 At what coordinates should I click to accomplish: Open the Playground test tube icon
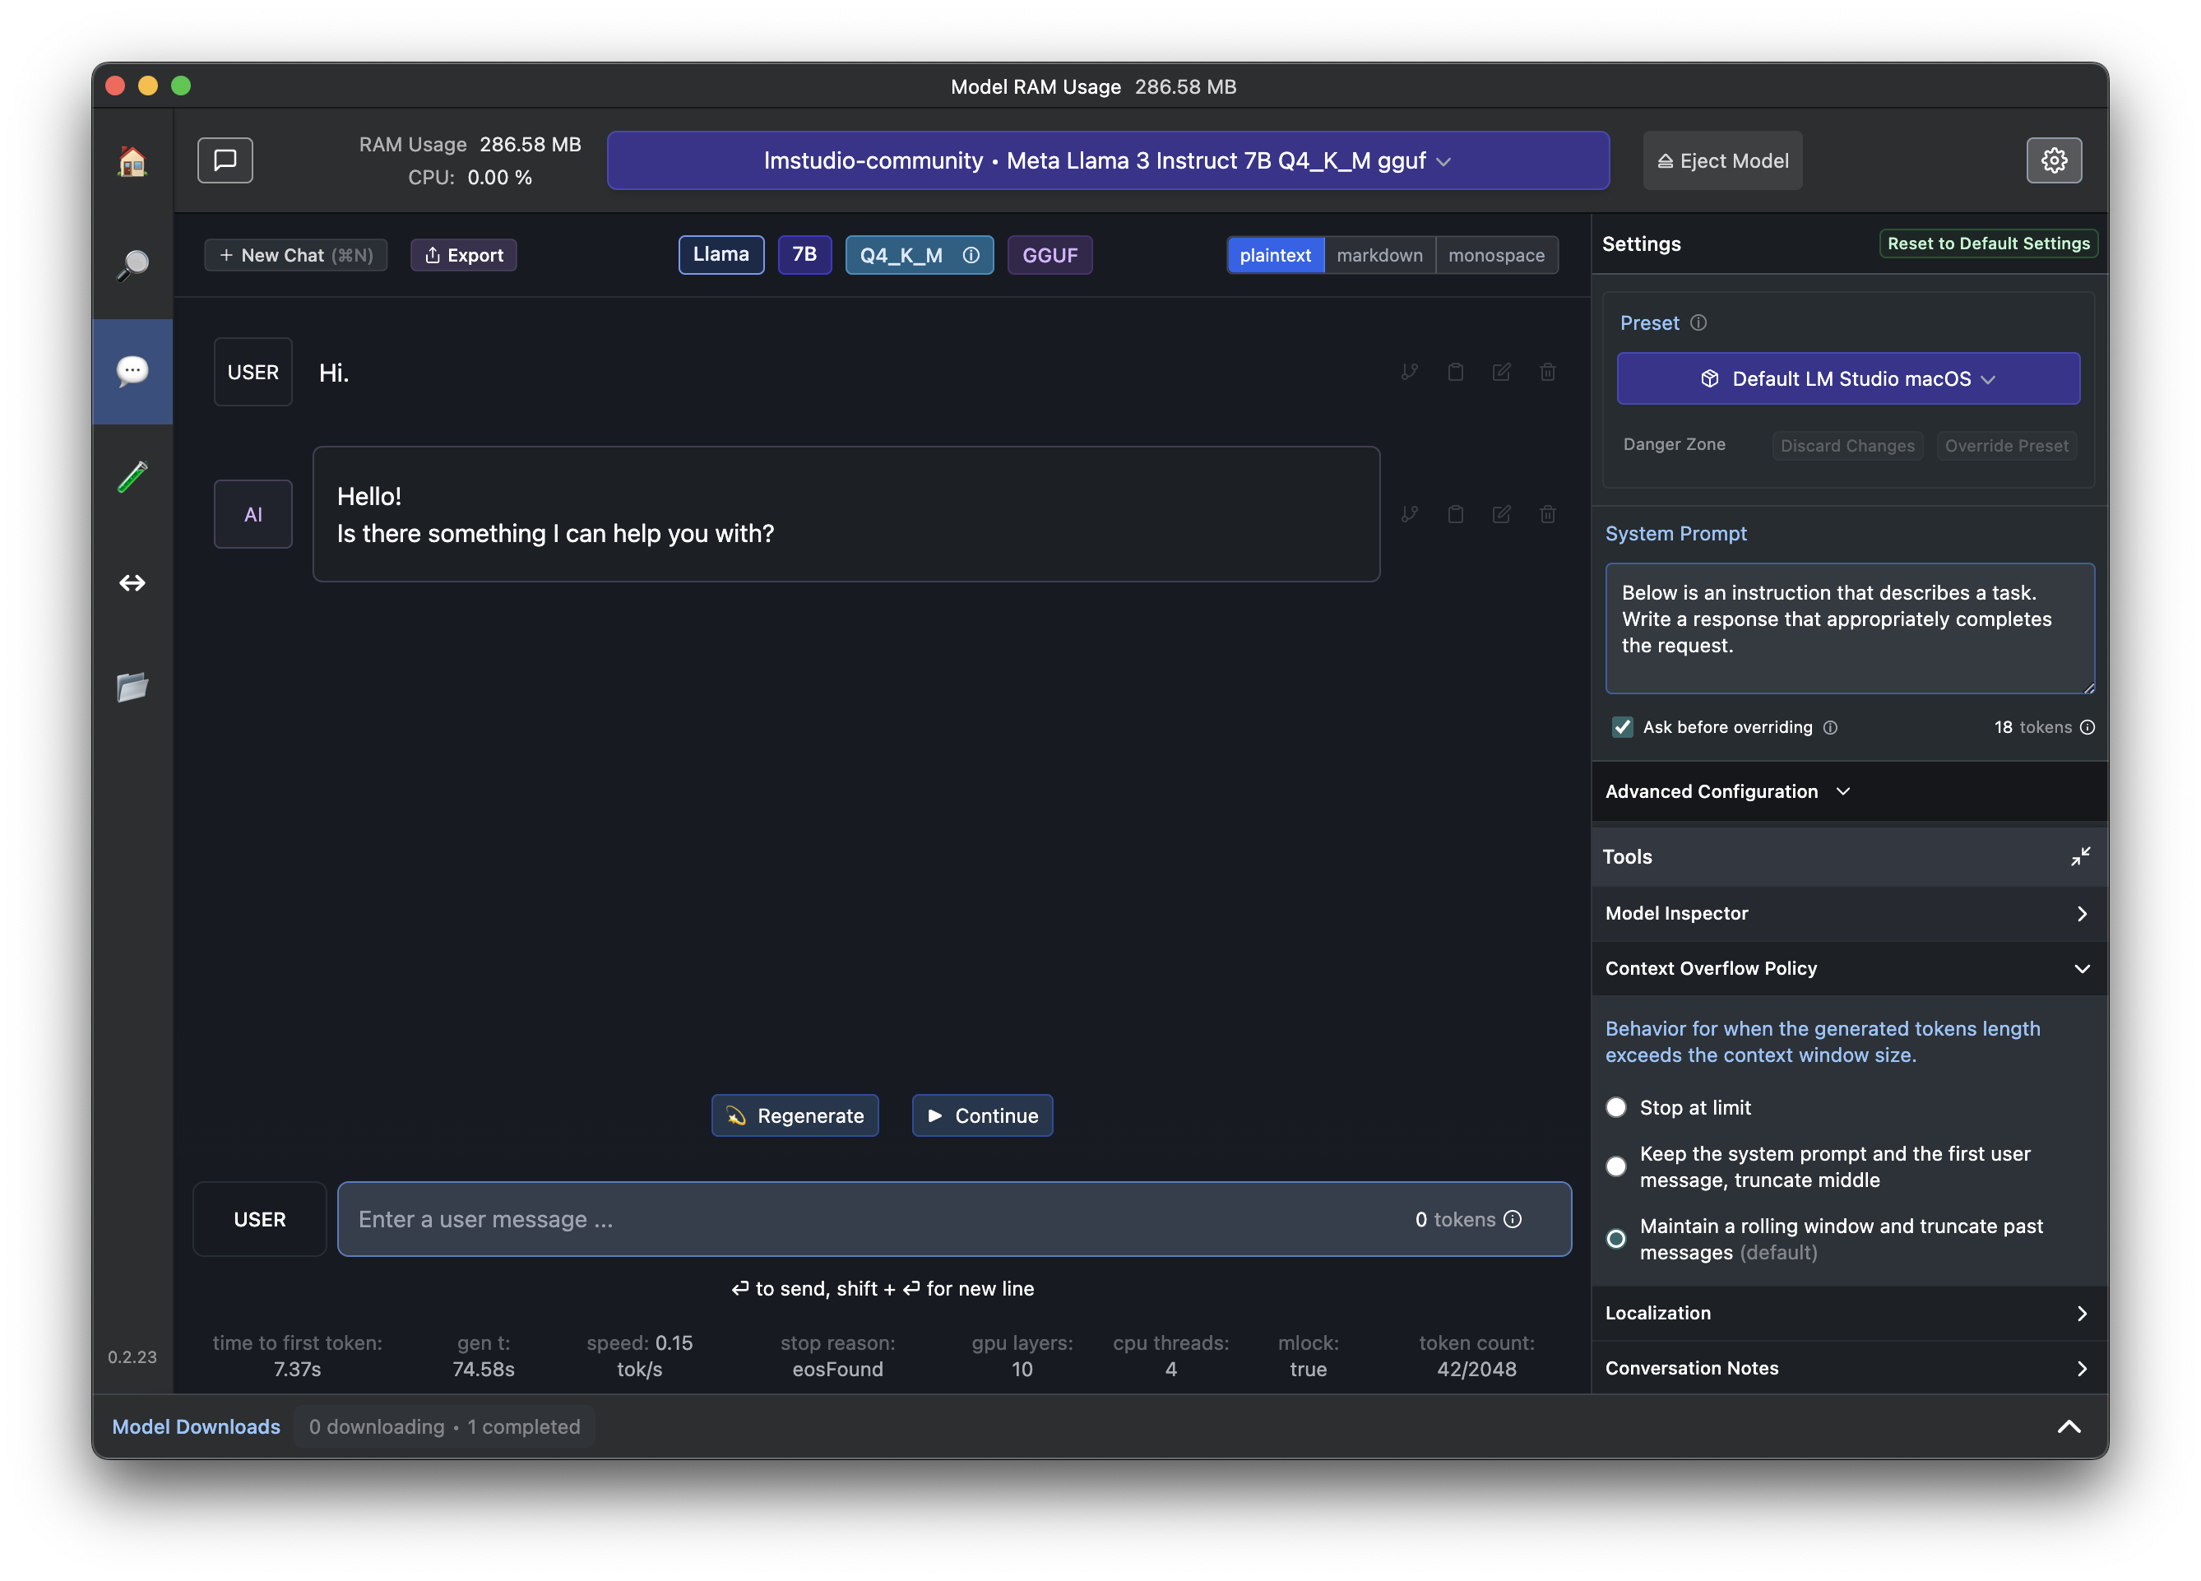point(132,476)
